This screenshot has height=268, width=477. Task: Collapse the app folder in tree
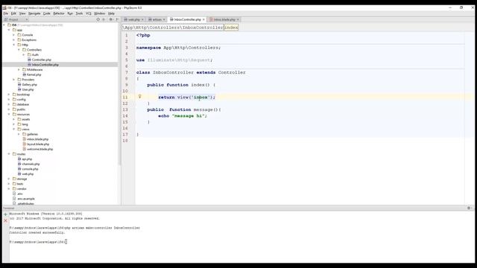[9, 30]
